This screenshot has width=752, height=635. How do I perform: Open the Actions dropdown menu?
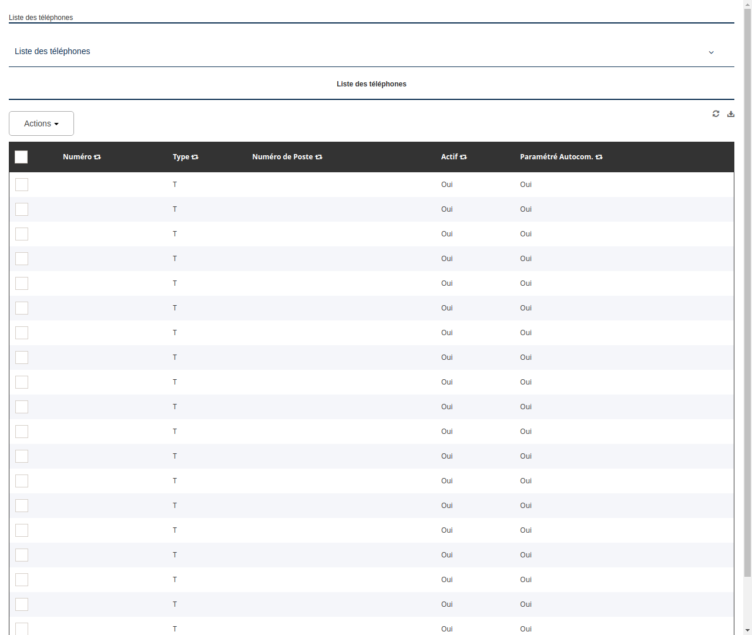pyautogui.click(x=41, y=123)
